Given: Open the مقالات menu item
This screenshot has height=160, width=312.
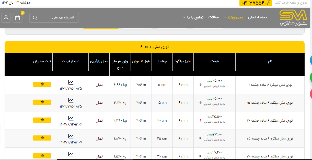Looking at the screenshot, I should coord(214,17).
